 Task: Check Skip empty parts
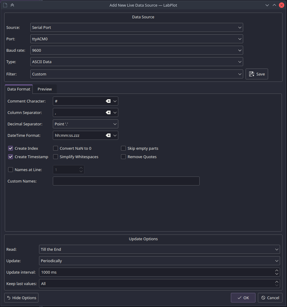123,148
